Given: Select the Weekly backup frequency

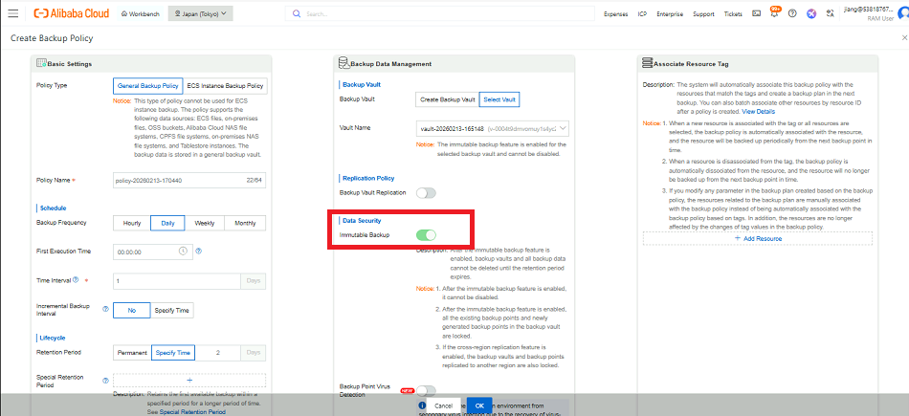Looking at the screenshot, I should [x=204, y=223].
